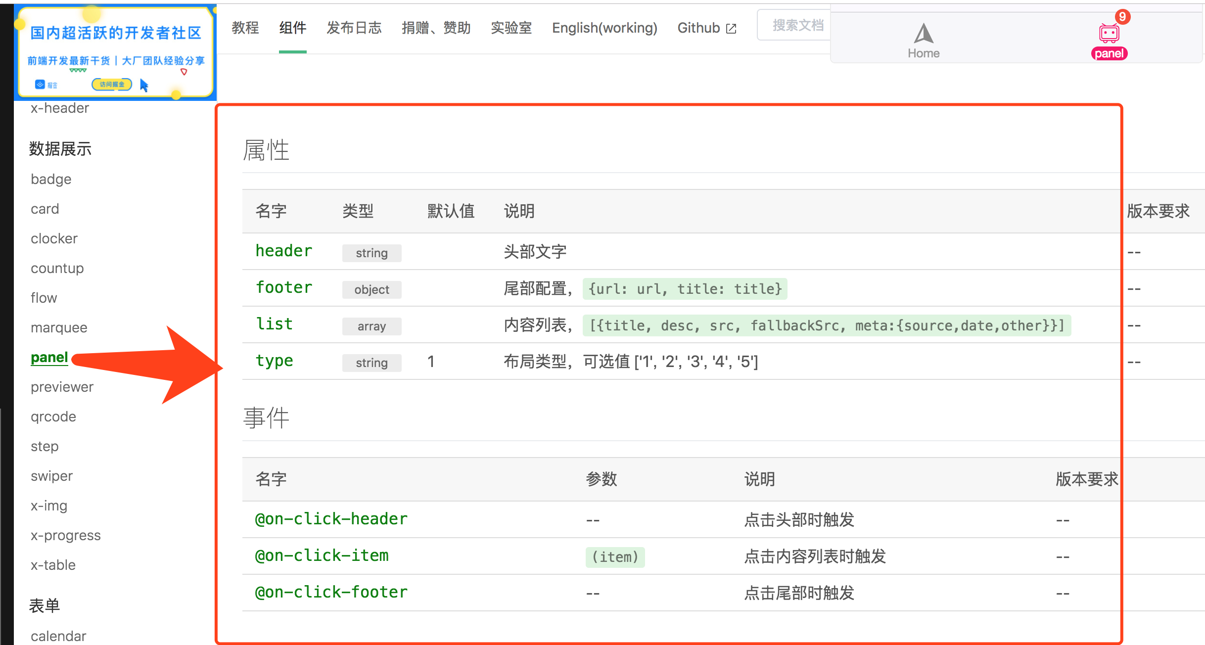
Task: Open the badge component in the sidebar
Action: (51, 179)
